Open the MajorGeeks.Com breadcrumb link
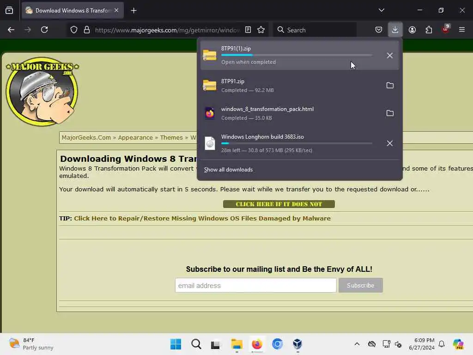 (x=86, y=138)
